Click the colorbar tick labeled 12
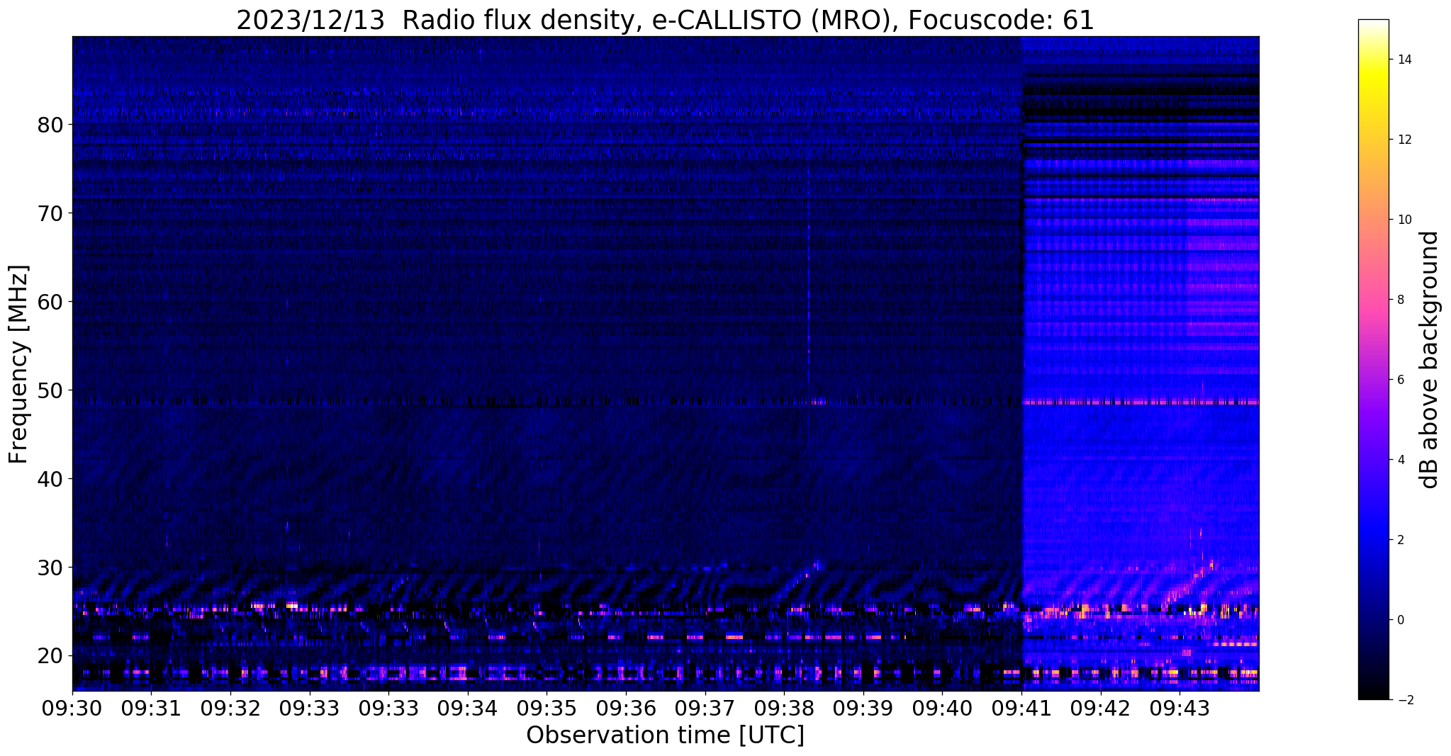1451x756 pixels. click(1404, 140)
